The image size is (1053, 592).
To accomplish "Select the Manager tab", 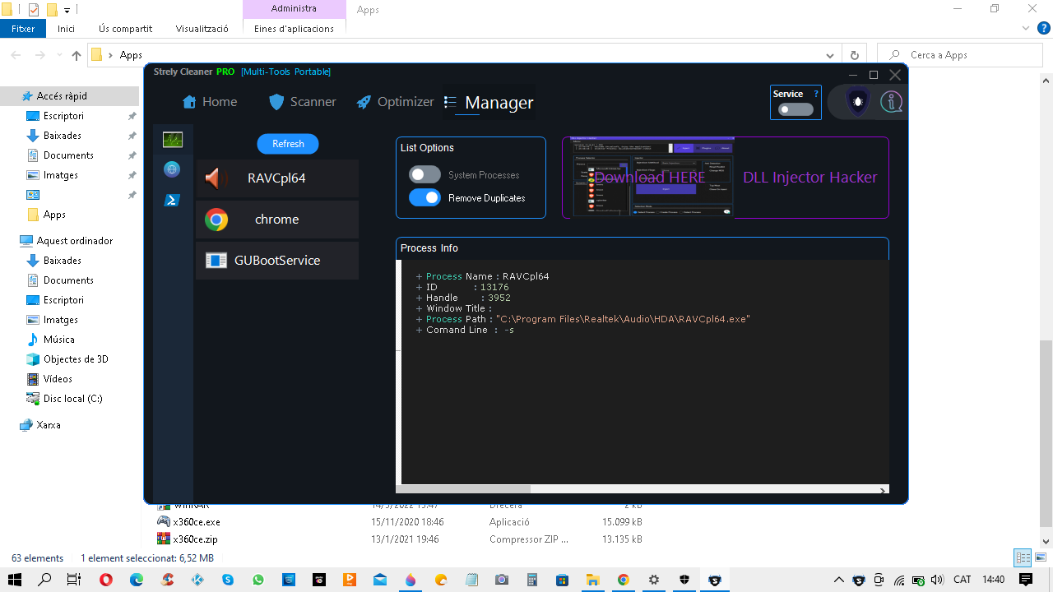I will coord(489,103).
